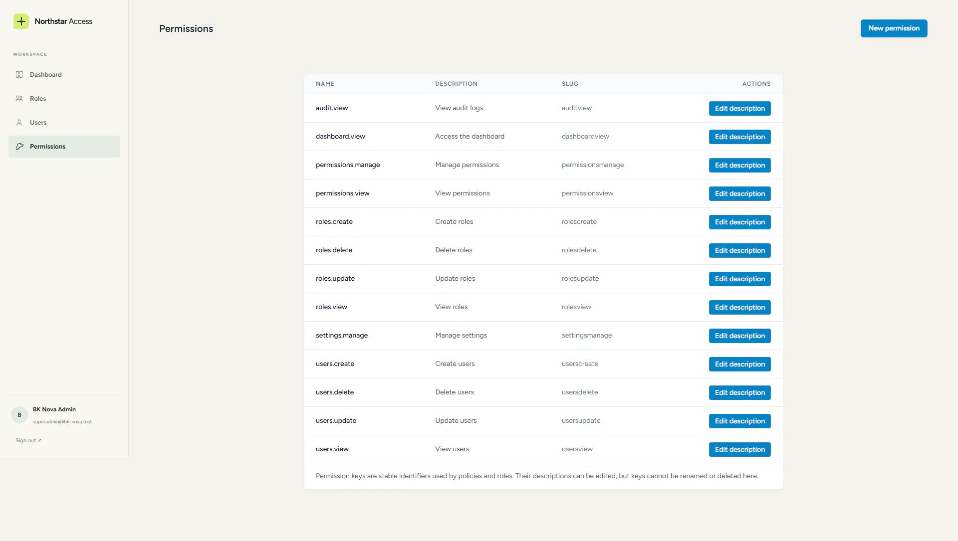Image resolution: width=958 pixels, height=541 pixels.
Task: Click the 'Manage settings' description
Action: [x=461, y=336]
